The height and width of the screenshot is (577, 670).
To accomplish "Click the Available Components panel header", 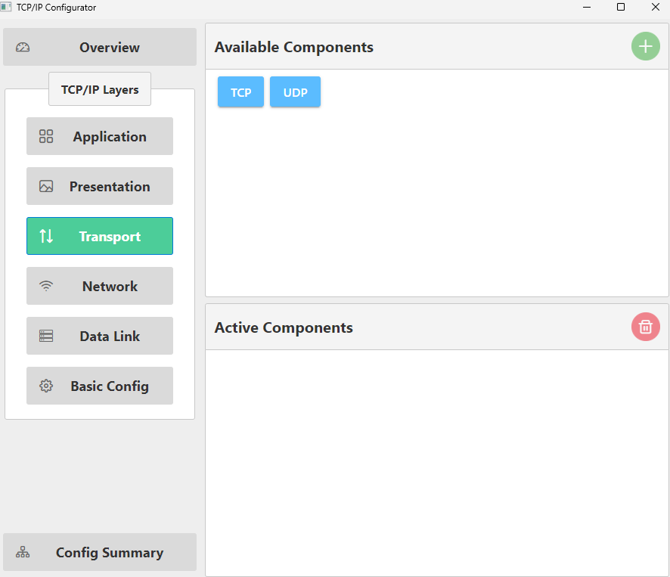I will (x=294, y=47).
